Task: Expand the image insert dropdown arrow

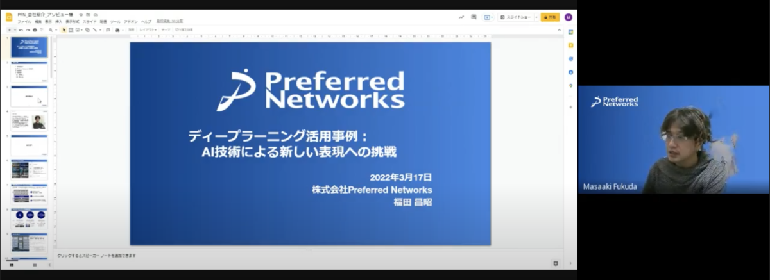Action: [x=82, y=29]
